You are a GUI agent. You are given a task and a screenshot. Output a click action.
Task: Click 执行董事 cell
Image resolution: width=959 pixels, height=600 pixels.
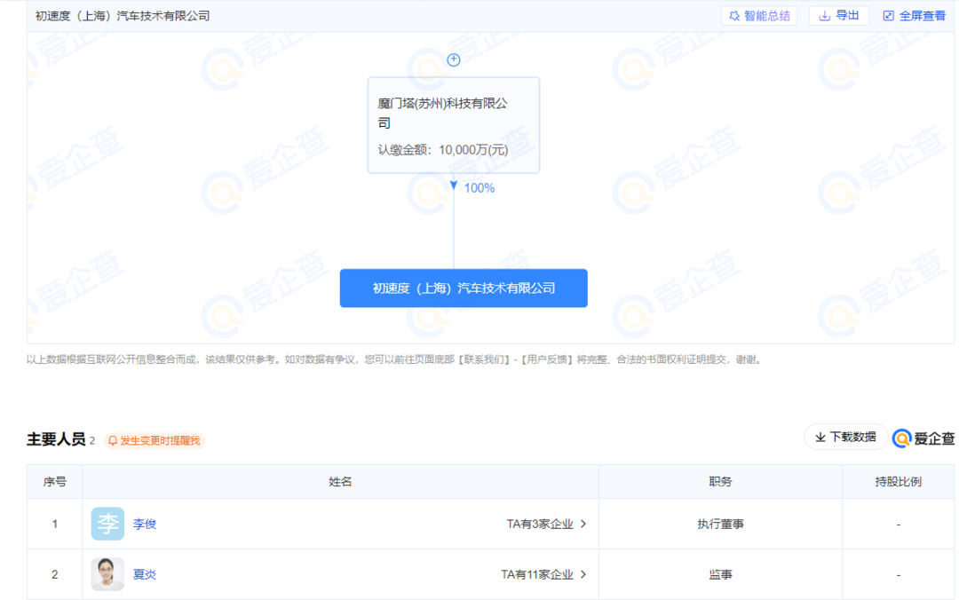click(720, 524)
